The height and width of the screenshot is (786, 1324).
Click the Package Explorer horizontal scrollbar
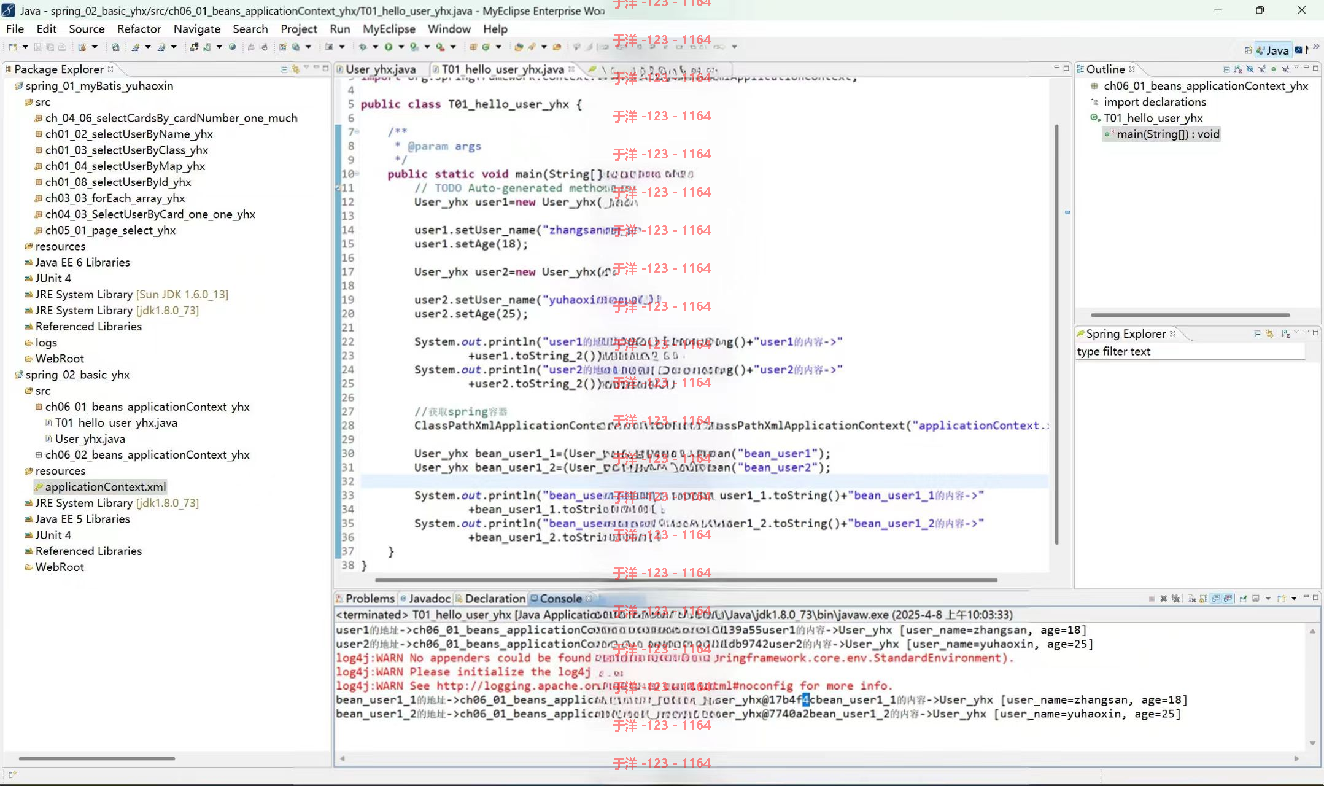[x=97, y=758]
